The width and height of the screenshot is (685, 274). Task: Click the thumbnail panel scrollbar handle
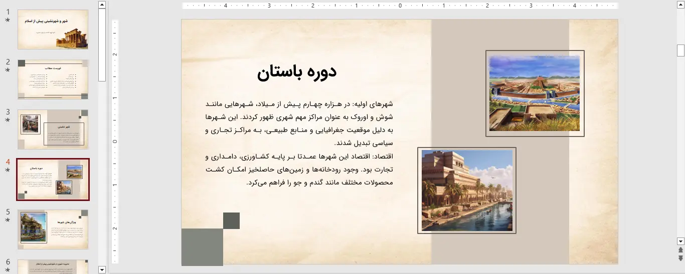(x=102, y=45)
